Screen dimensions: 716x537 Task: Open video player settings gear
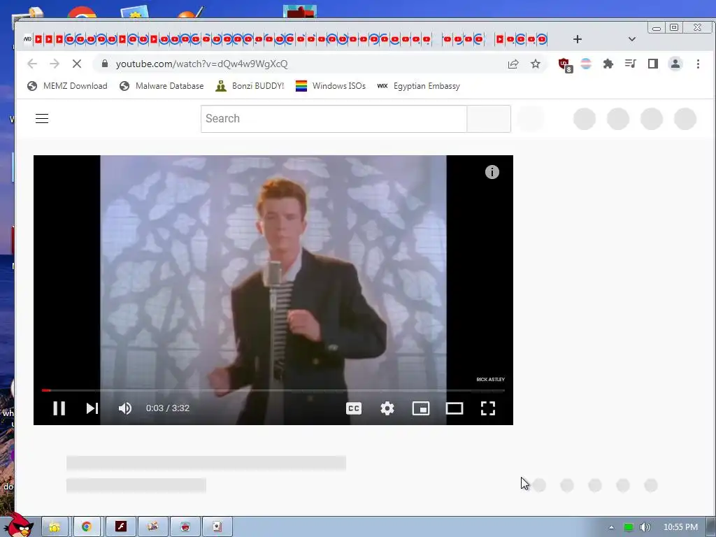[x=387, y=408]
